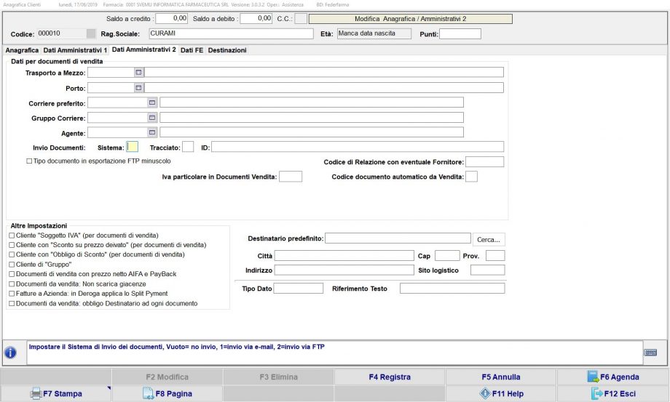Switch to the Destinazioni tab
The image size is (670, 402).
pyautogui.click(x=227, y=50)
